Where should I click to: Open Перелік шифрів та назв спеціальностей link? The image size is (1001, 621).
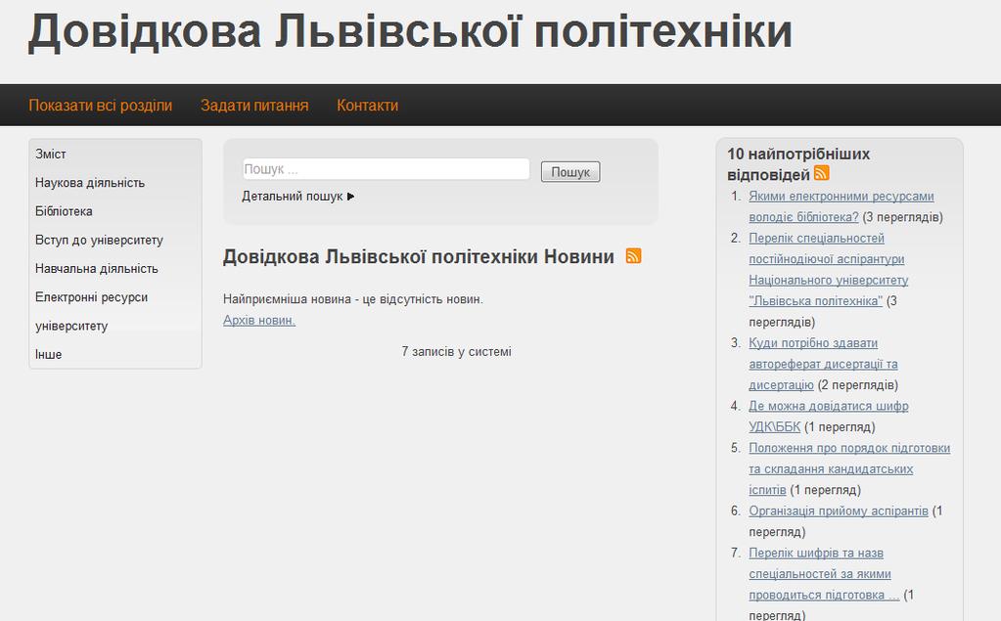coord(824,574)
